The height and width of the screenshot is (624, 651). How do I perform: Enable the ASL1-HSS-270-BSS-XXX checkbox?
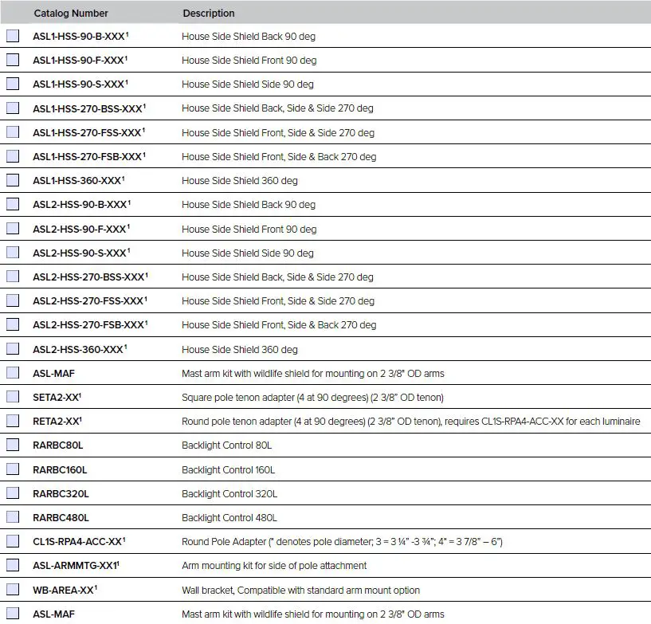click(13, 108)
